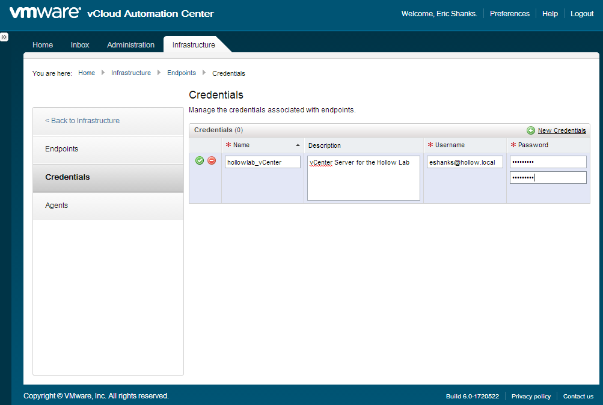Click the green plus New Credentials icon

click(531, 130)
